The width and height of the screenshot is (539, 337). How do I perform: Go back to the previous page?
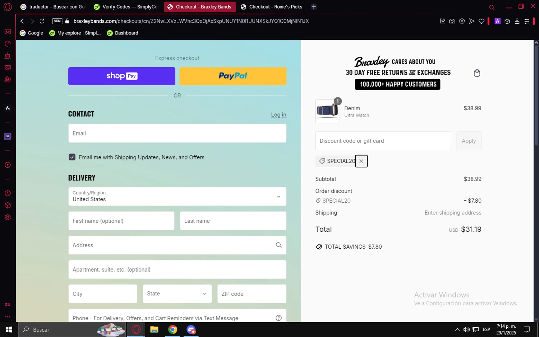coord(22,21)
